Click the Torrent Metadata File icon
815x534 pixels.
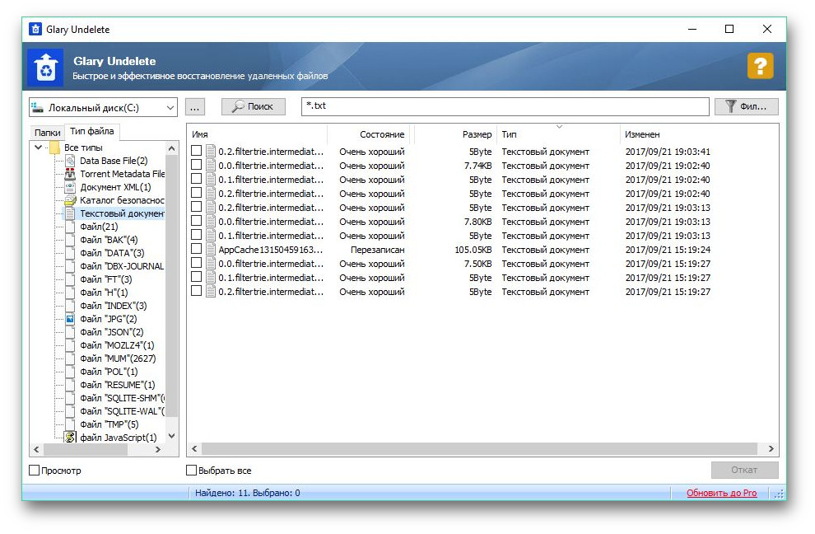click(x=70, y=174)
